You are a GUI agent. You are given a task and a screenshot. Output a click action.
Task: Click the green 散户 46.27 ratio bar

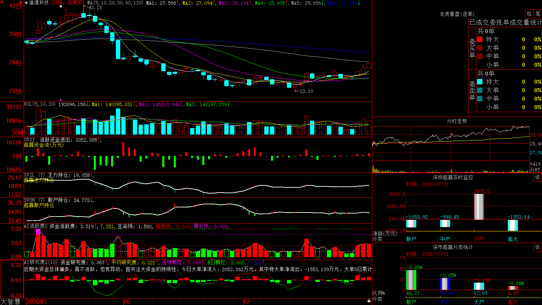click(x=411, y=280)
